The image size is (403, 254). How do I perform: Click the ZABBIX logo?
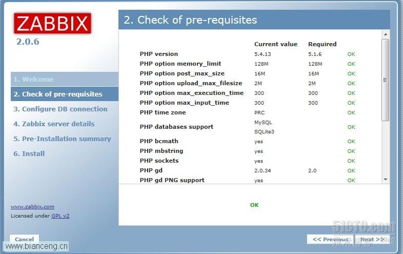pos(52,24)
